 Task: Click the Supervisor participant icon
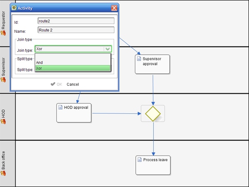point(3,80)
